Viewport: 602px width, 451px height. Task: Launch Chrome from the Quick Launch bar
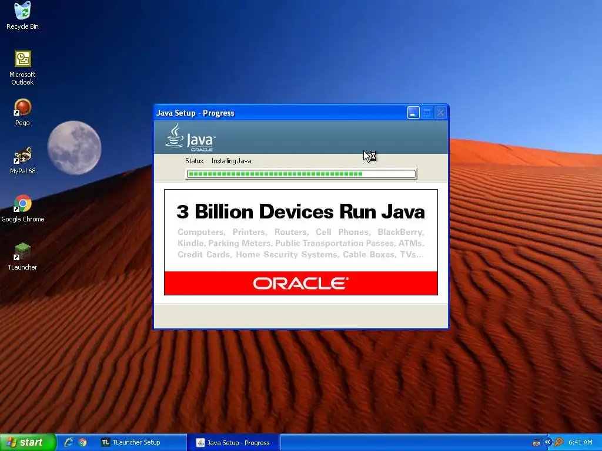[x=82, y=442]
